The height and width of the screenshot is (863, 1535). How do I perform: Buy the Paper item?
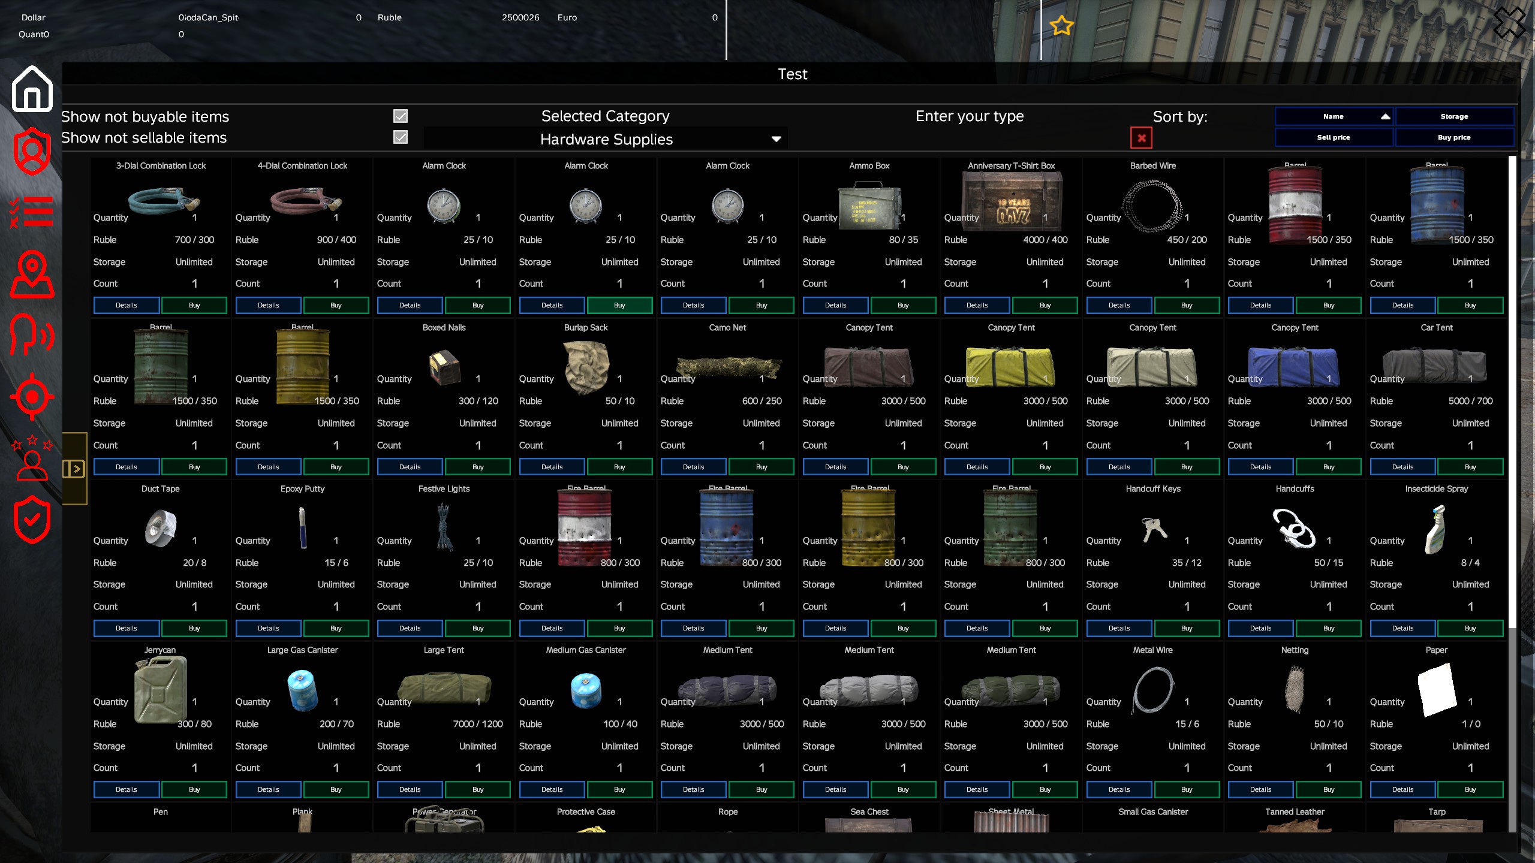click(1470, 789)
